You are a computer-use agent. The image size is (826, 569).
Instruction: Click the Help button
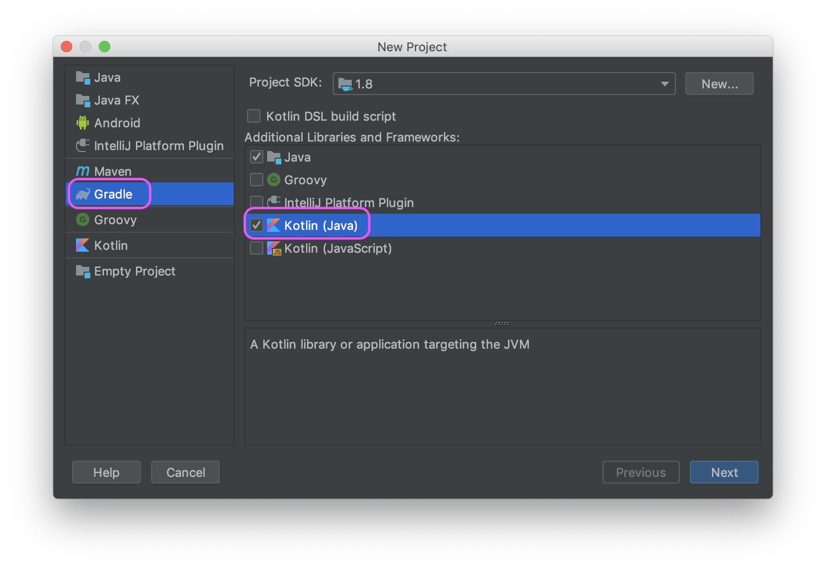106,472
